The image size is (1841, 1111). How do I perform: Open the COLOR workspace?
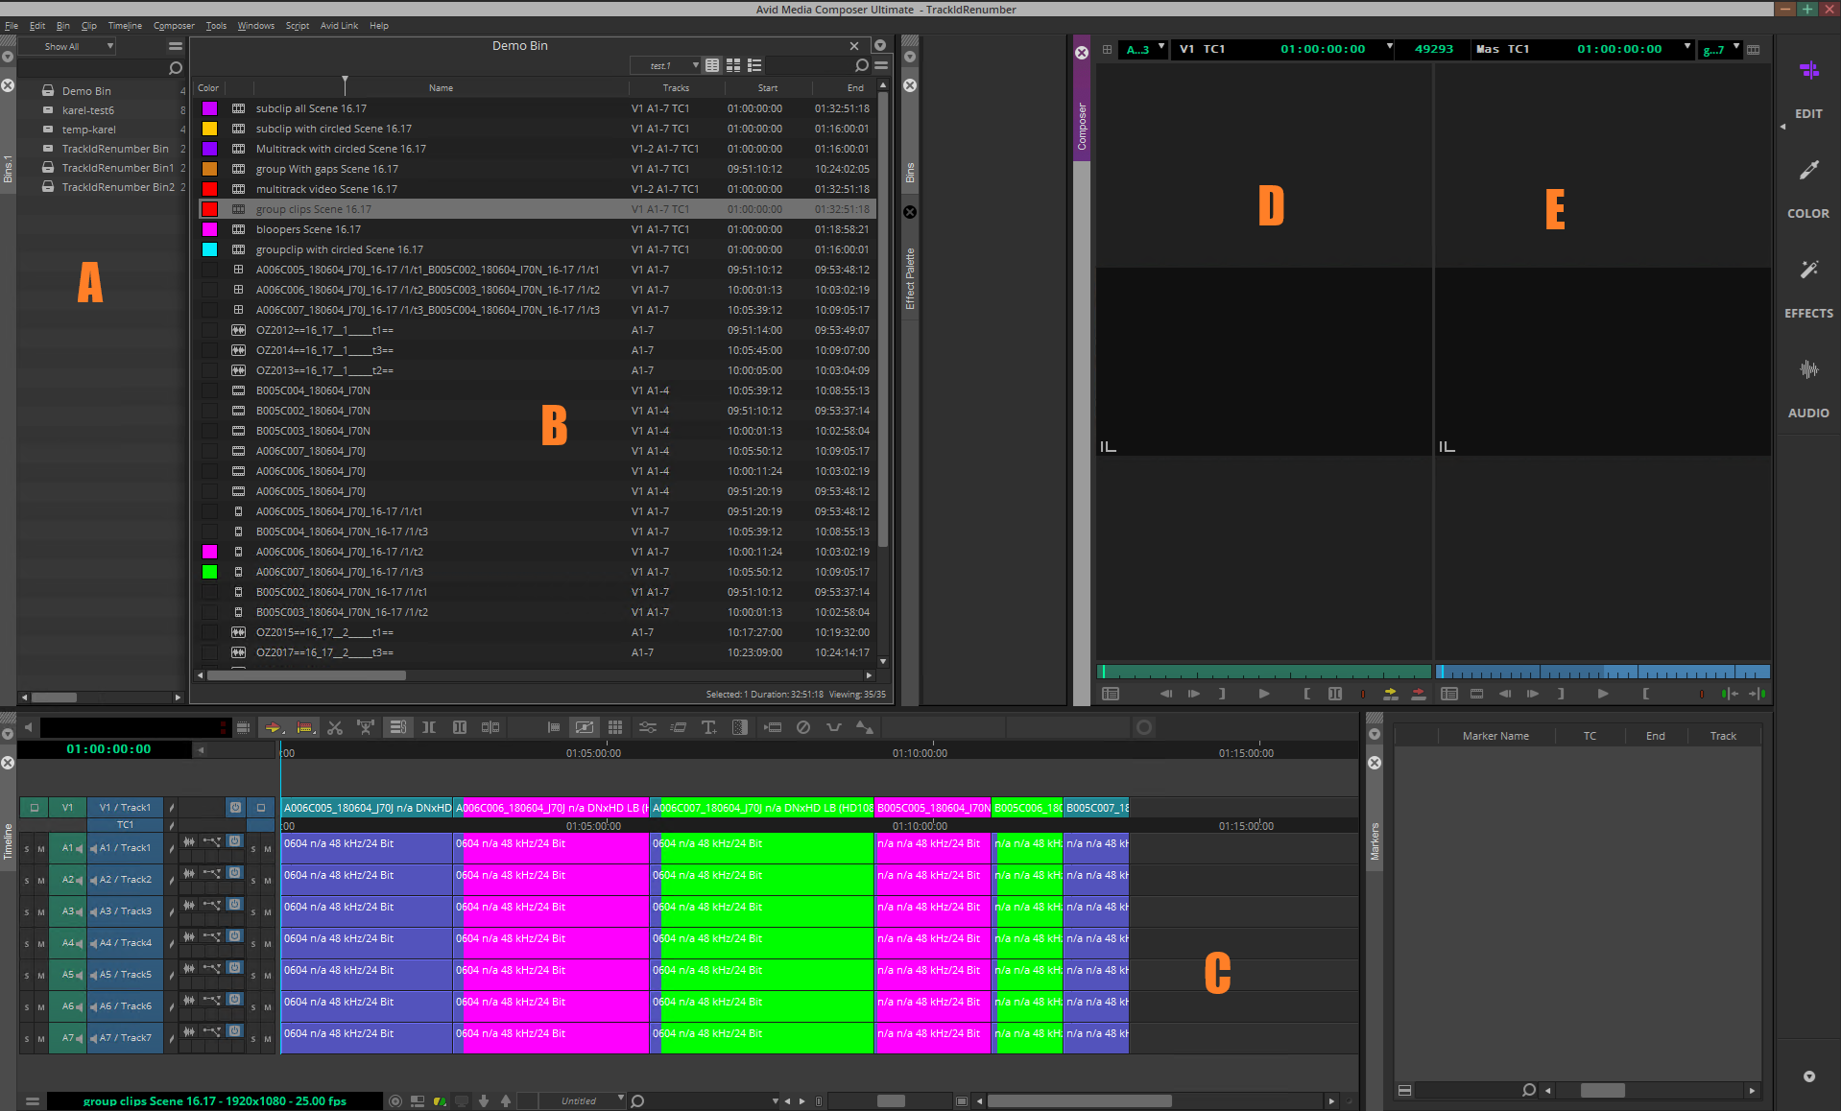click(1808, 188)
